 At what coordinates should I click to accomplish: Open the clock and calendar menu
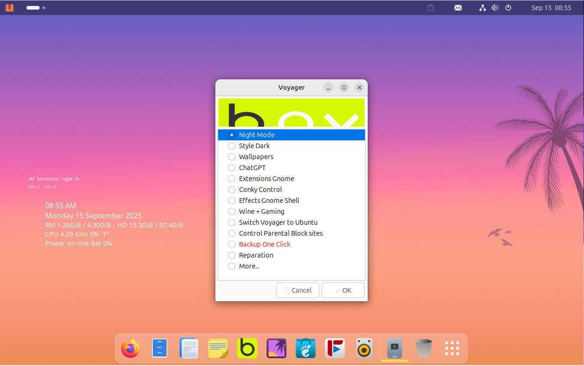point(551,8)
